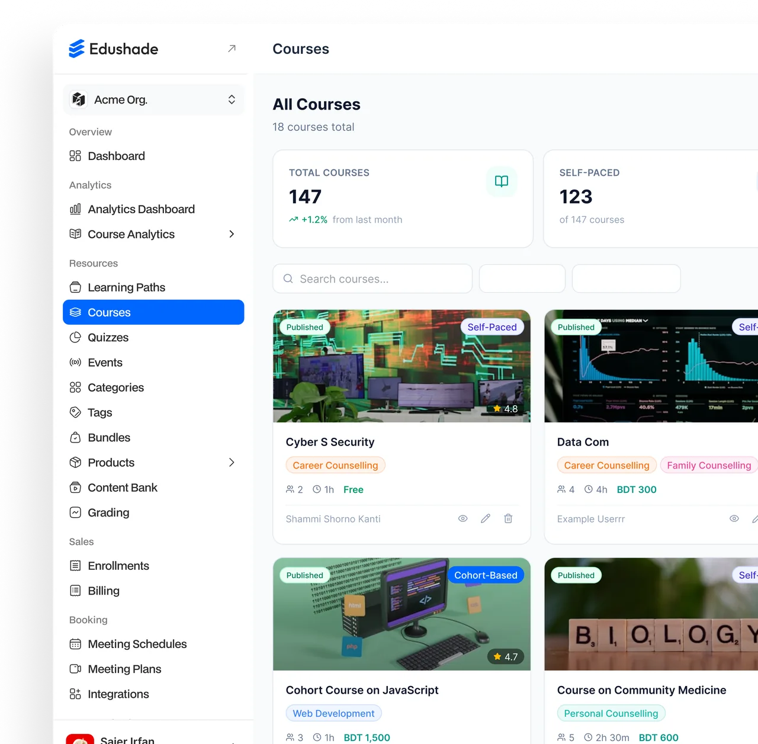Click Career Counselling tag on Cyber S Security
Viewport: 758px width, 744px height.
(x=335, y=465)
